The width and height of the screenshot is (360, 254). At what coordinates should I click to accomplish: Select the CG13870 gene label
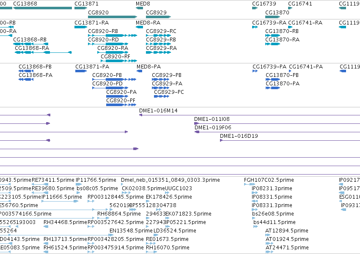[x=277, y=12]
